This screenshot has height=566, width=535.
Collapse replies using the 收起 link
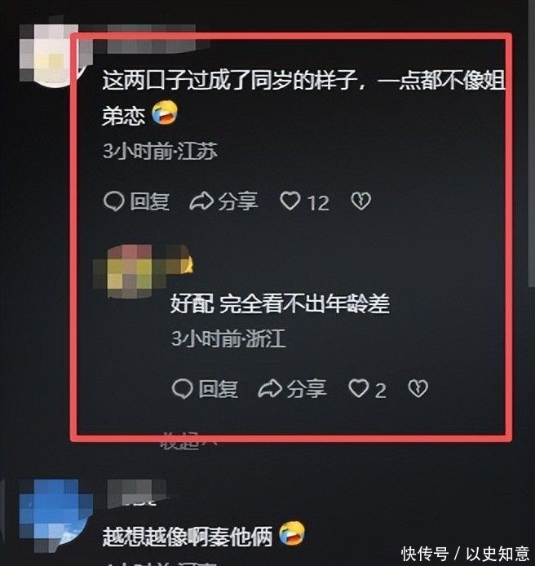[x=188, y=440]
